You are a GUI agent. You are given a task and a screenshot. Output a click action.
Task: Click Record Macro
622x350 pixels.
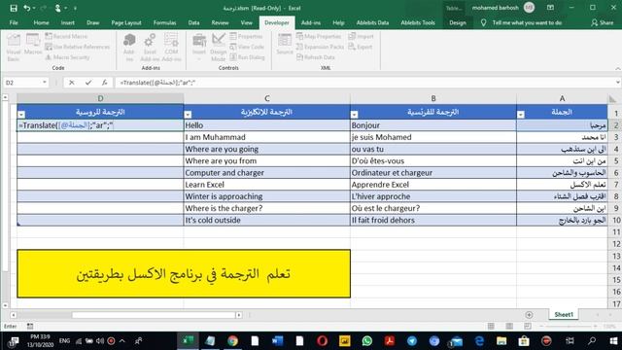tap(66, 36)
